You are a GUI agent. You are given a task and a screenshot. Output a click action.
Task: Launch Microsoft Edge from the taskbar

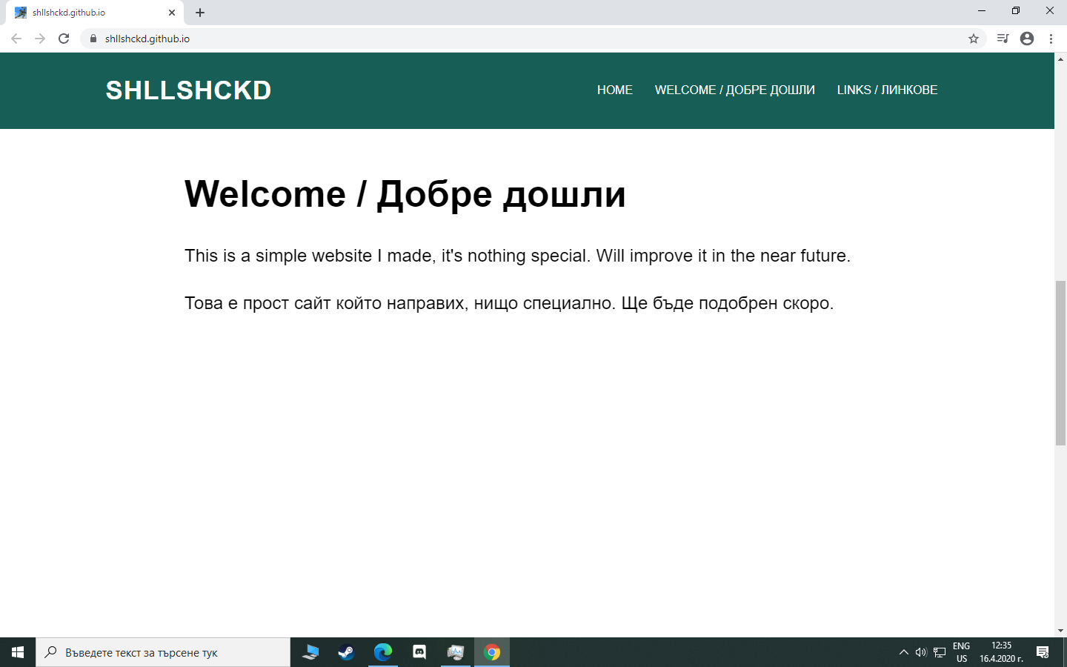coord(382,652)
